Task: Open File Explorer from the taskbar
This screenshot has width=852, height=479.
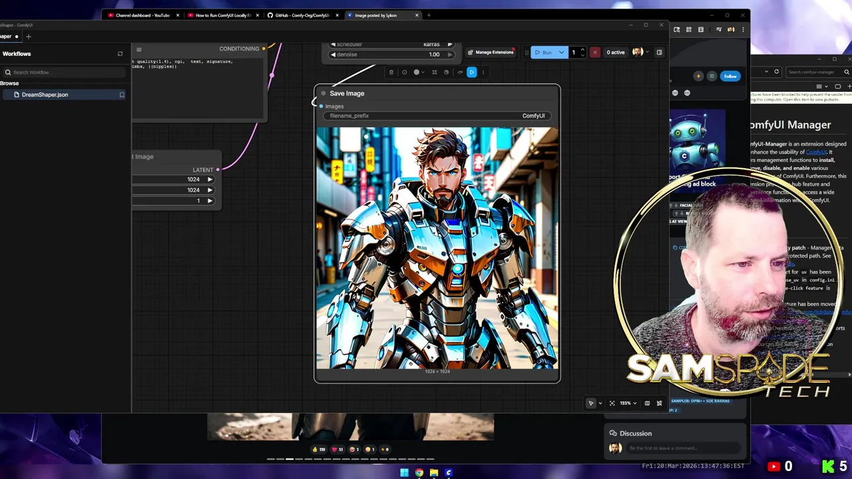Action: pos(433,473)
